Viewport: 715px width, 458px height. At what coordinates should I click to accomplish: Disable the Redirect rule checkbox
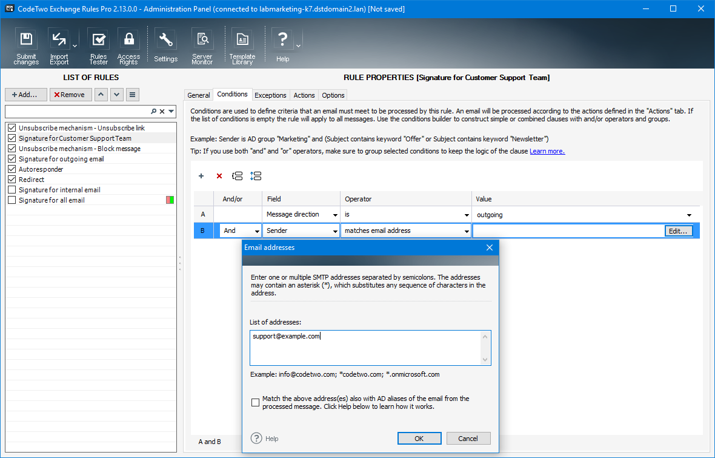coord(12,180)
